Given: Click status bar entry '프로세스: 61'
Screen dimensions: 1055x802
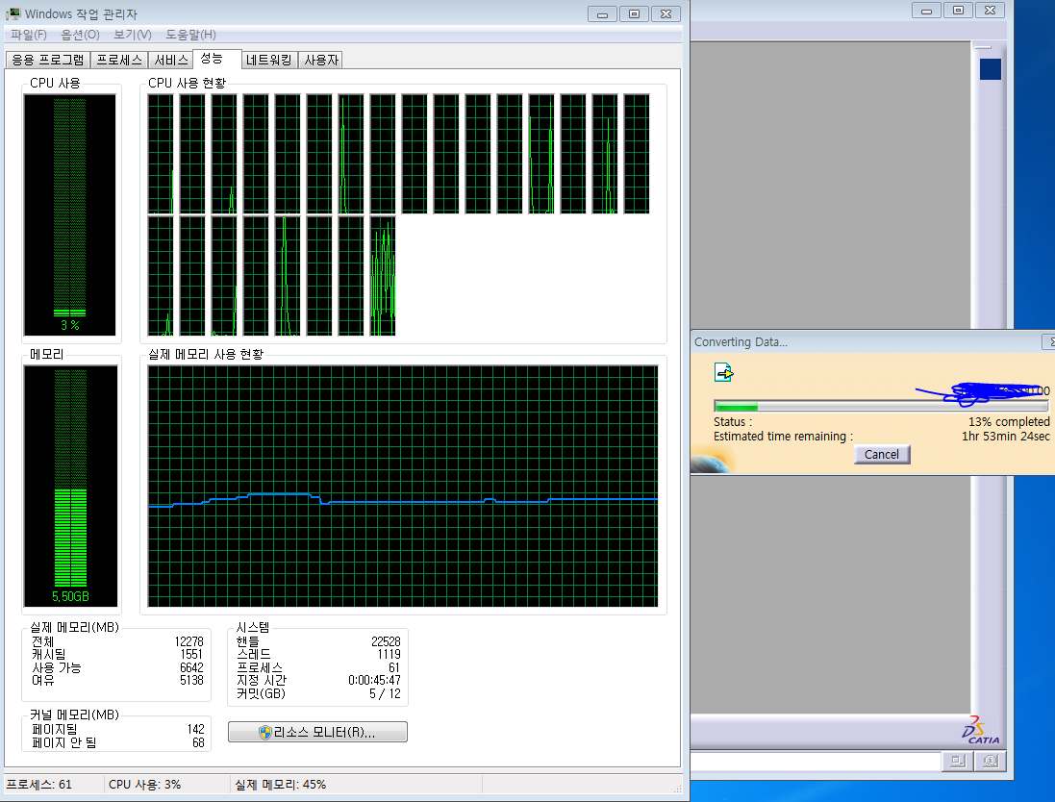Looking at the screenshot, I should point(38,785).
